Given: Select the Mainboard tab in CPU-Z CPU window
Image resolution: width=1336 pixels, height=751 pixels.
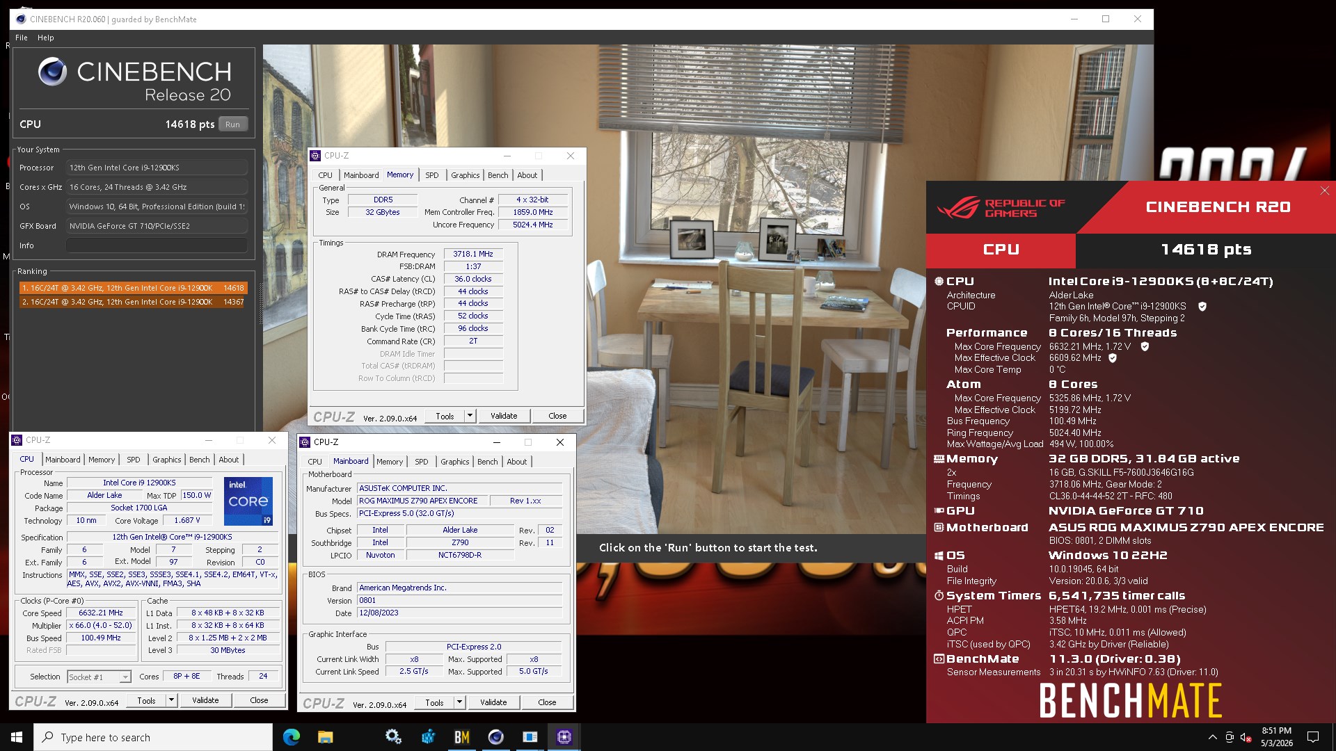Looking at the screenshot, I should [63, 460].
